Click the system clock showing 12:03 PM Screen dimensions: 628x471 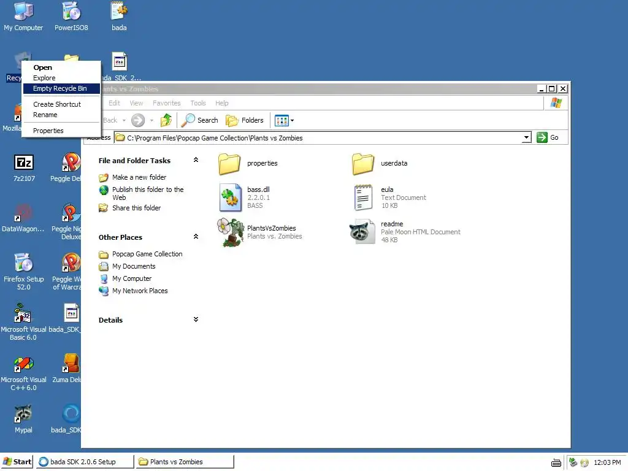point(607,462)
